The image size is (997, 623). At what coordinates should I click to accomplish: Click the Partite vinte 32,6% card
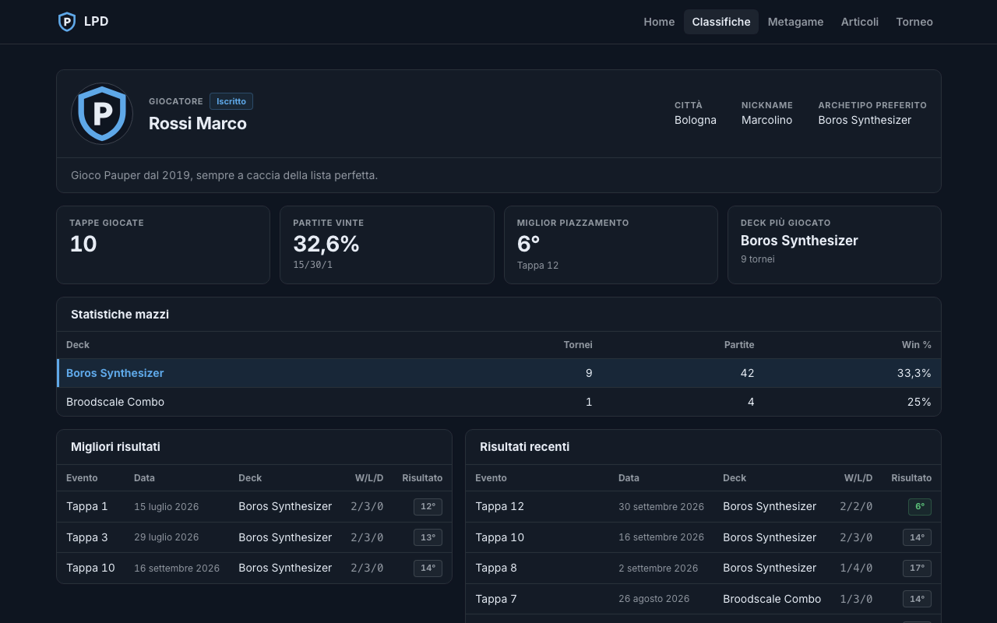387,245
